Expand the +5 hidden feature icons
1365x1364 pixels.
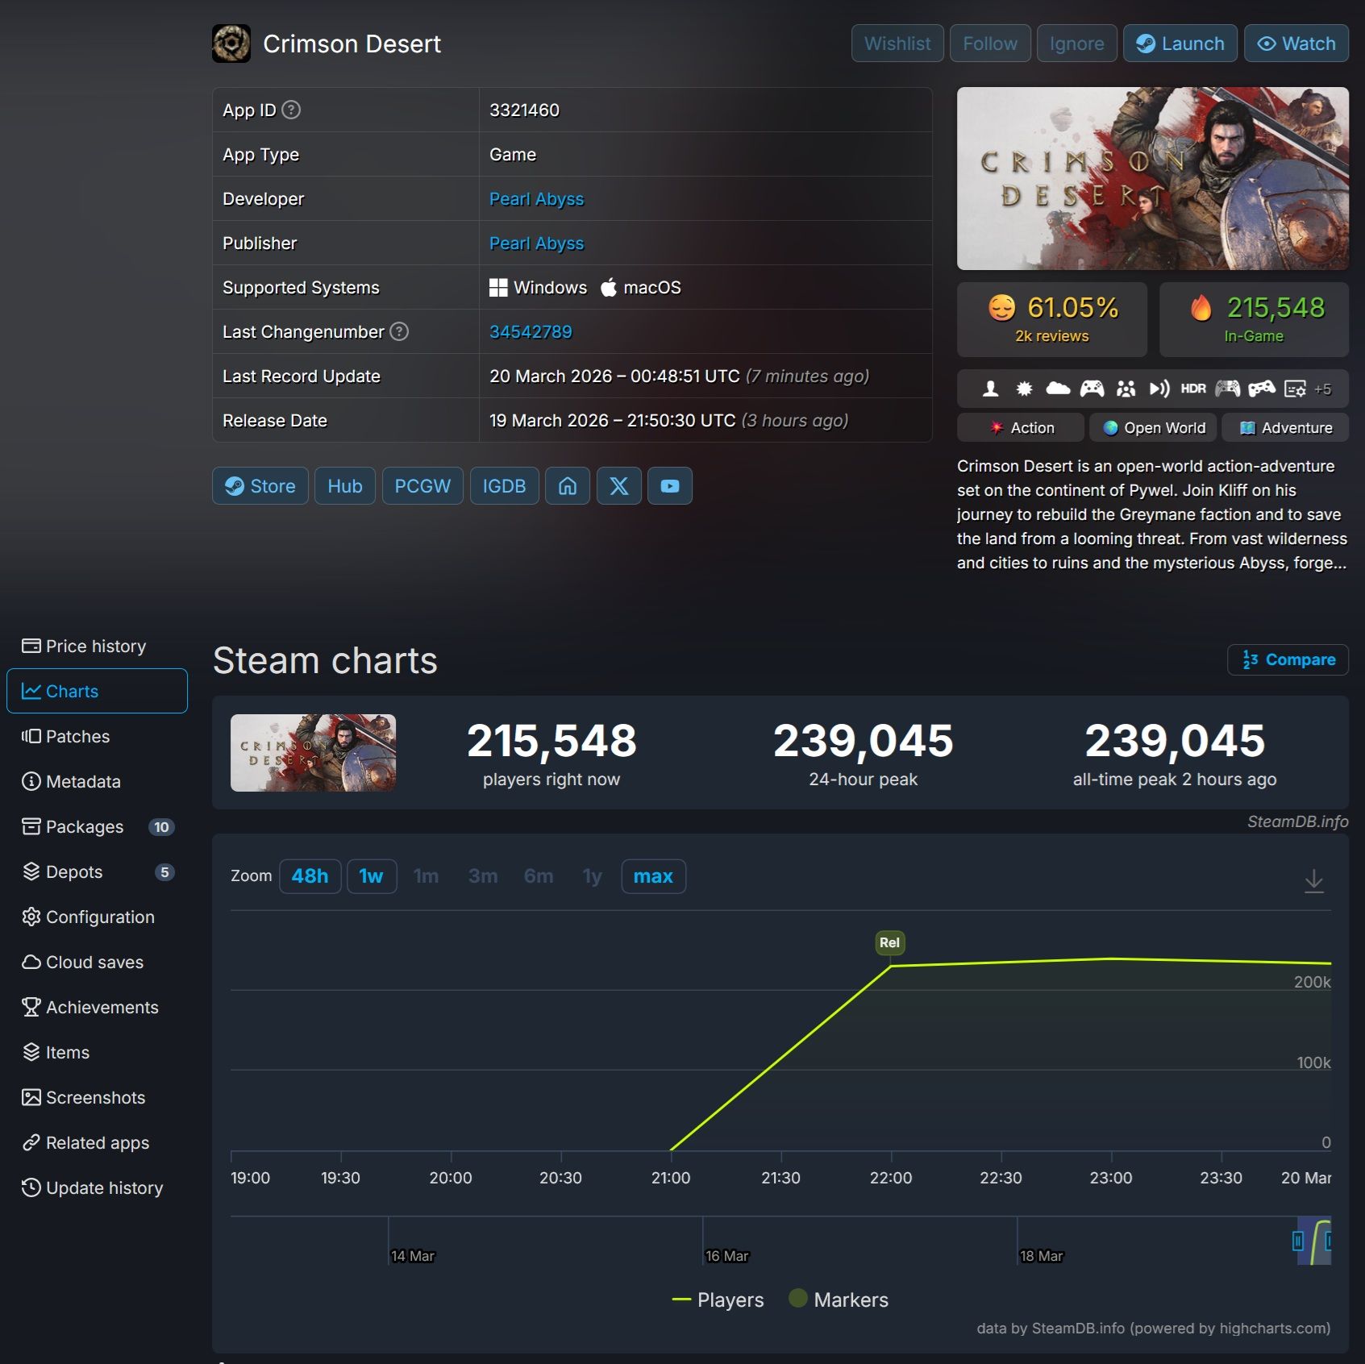(1323, 388)
